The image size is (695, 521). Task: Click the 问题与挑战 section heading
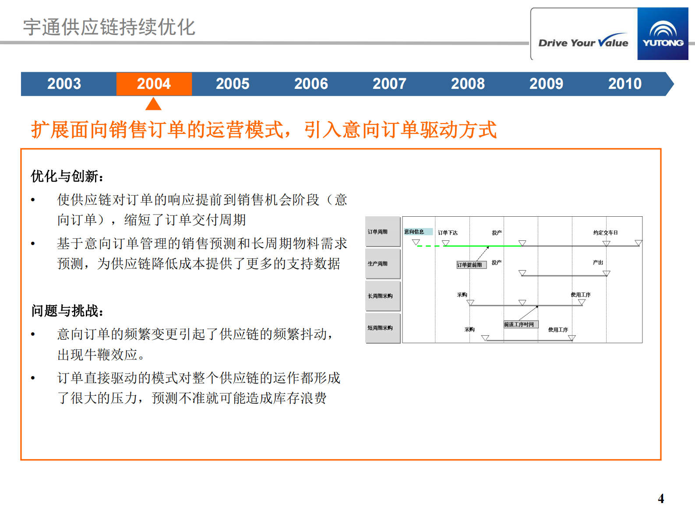[x=67, y=311]
